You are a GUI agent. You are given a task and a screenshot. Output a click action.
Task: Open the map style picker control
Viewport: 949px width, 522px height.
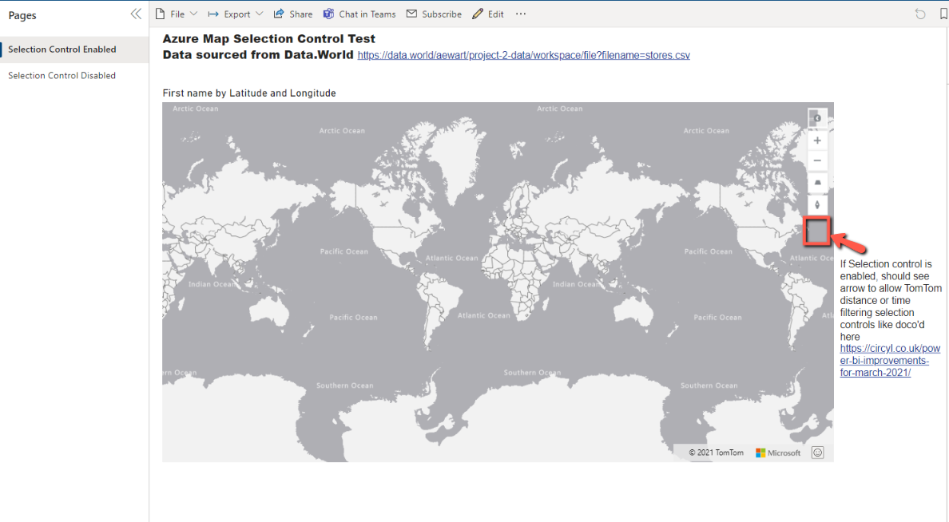[817, 118]
